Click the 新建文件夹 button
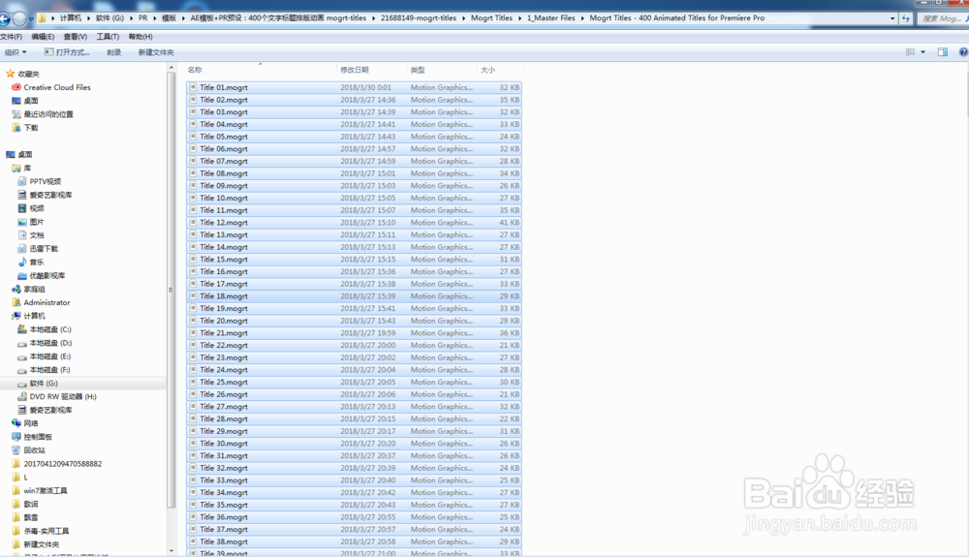Screen dimensions: 969x557 [x=156, y=52]
